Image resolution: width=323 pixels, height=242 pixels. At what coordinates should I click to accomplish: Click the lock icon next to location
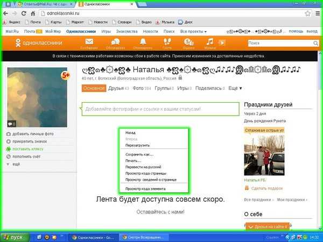point(180,77)
